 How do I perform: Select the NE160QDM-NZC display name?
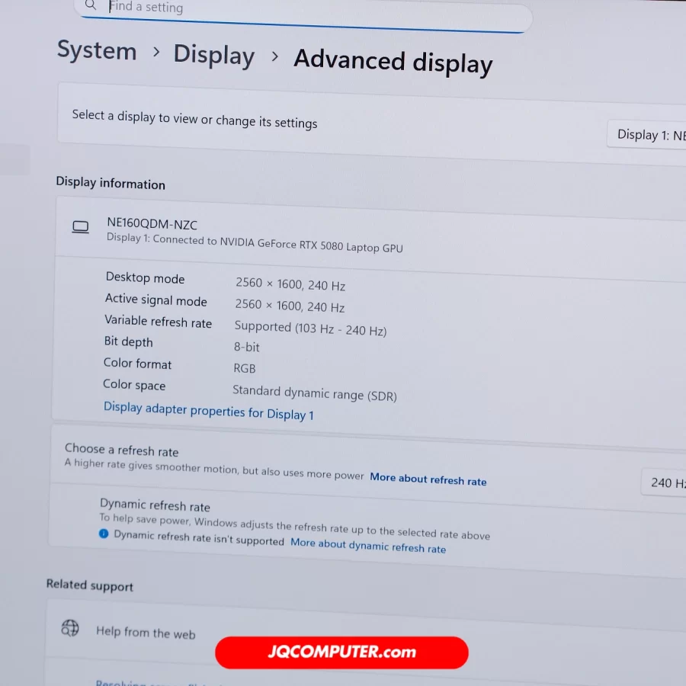coord(152,224)
